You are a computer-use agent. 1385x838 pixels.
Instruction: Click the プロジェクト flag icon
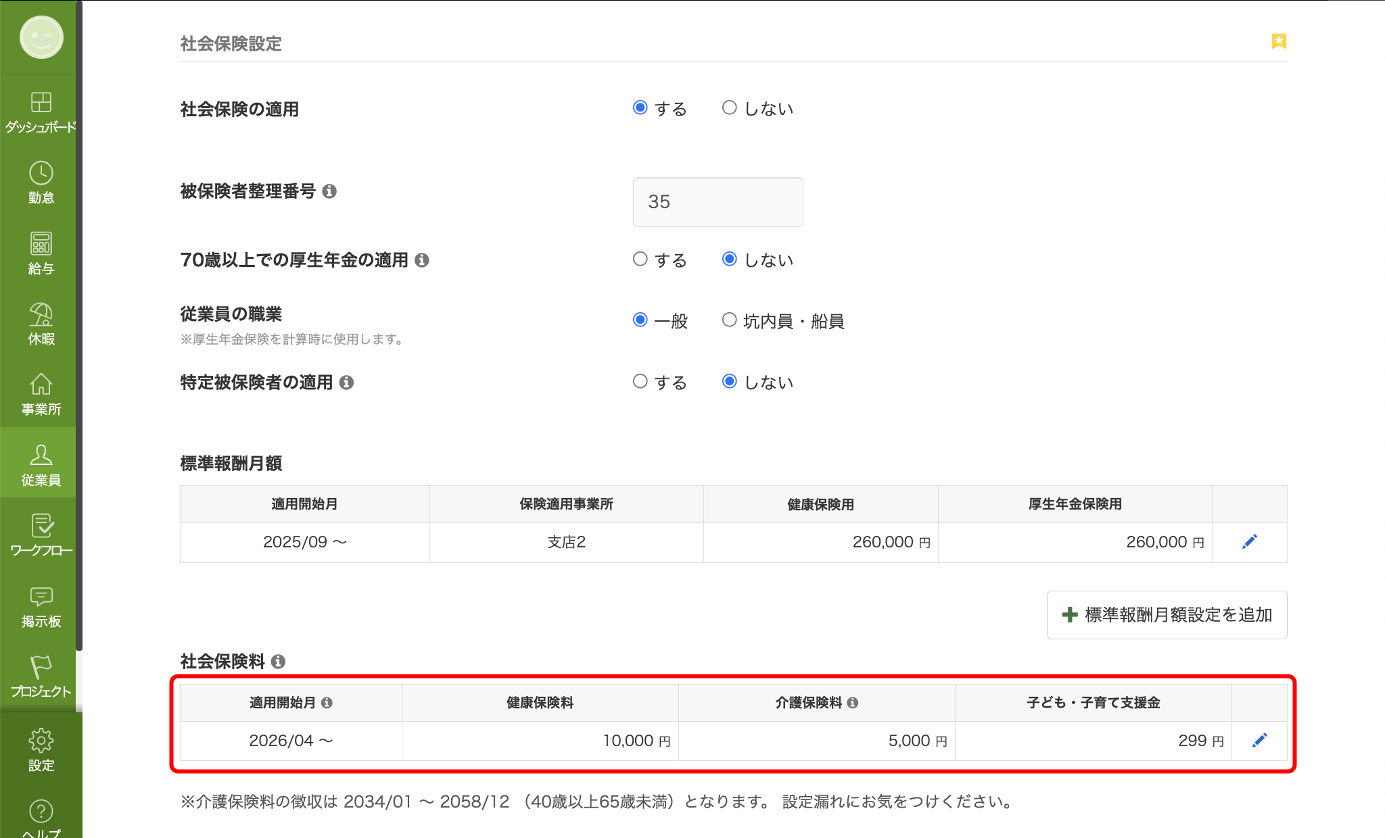pos(40,666)
